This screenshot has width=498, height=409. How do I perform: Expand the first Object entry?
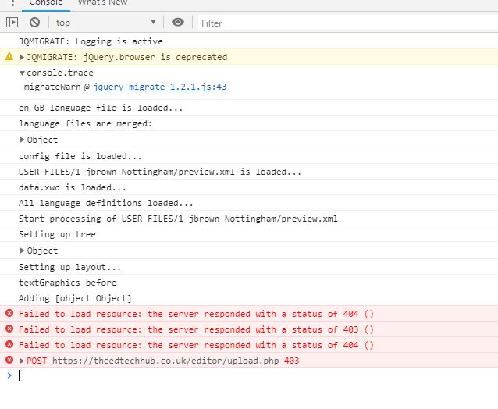[22, 140]
